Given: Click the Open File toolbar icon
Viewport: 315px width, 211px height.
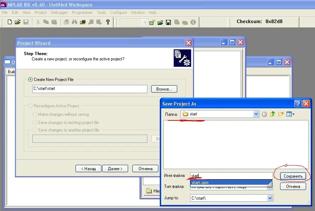Looking at the screenshot, I should click(18, 22).
